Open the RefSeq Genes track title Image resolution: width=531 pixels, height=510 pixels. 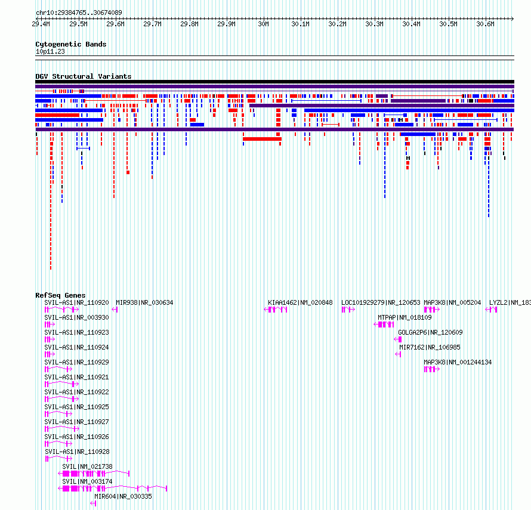60,295
